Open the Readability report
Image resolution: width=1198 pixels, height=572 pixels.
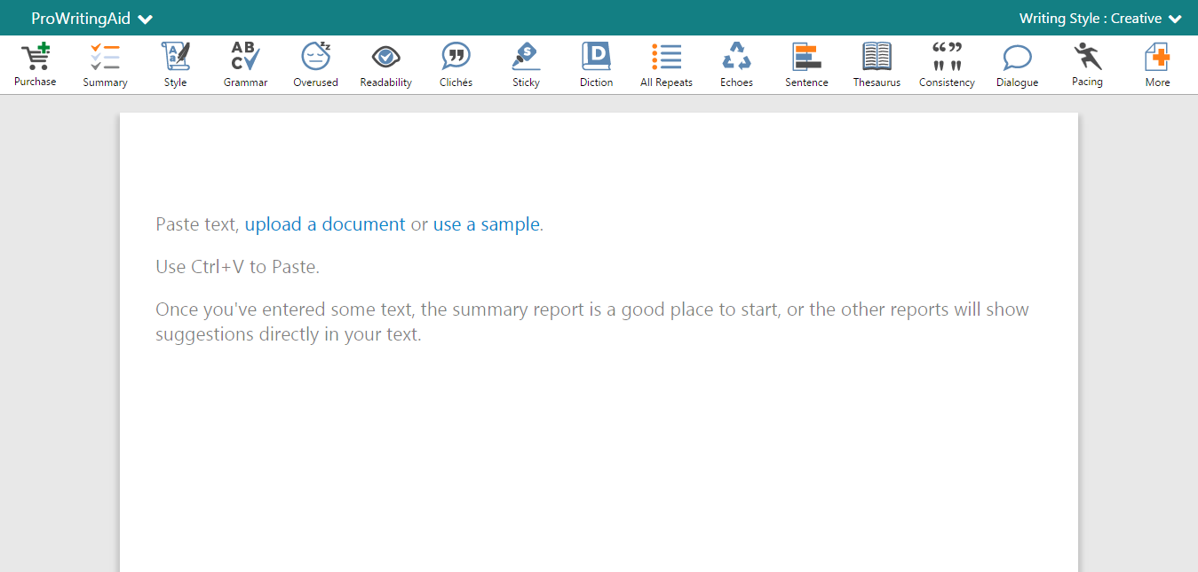click(x=386, y=65)
